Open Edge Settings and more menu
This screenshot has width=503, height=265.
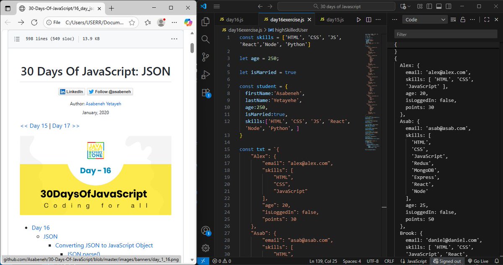tap(174, 23)
